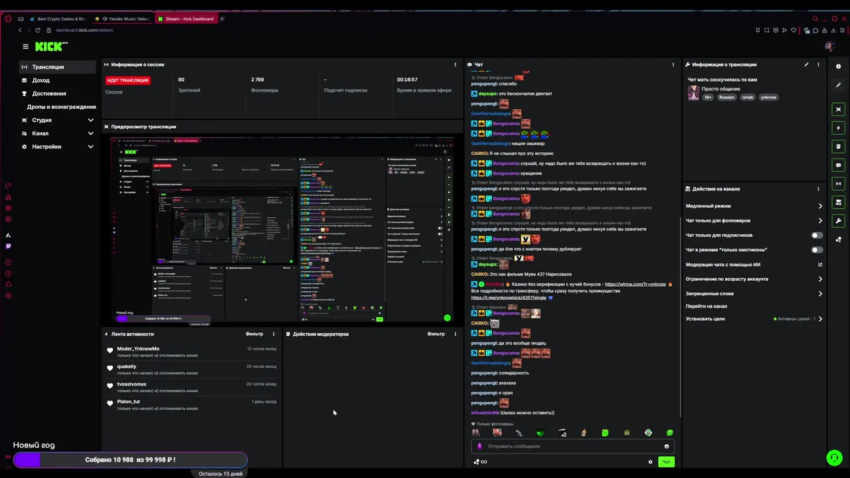Open Установить цели chevron
Image resolution: width=850 pixels, height=478 pixels.
pos(820,319)
